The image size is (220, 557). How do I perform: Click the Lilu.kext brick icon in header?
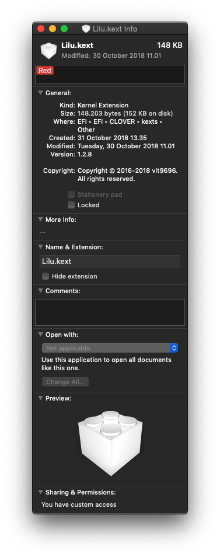[x=48, y=50]
